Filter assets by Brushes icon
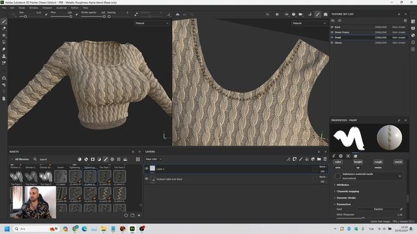The image size is (417, 234). click(x=106, y=159)
